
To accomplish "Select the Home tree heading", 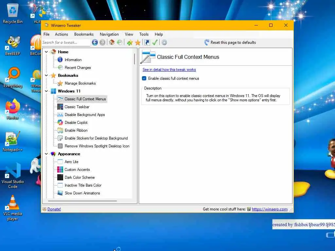I will click(x=63, y=52).
